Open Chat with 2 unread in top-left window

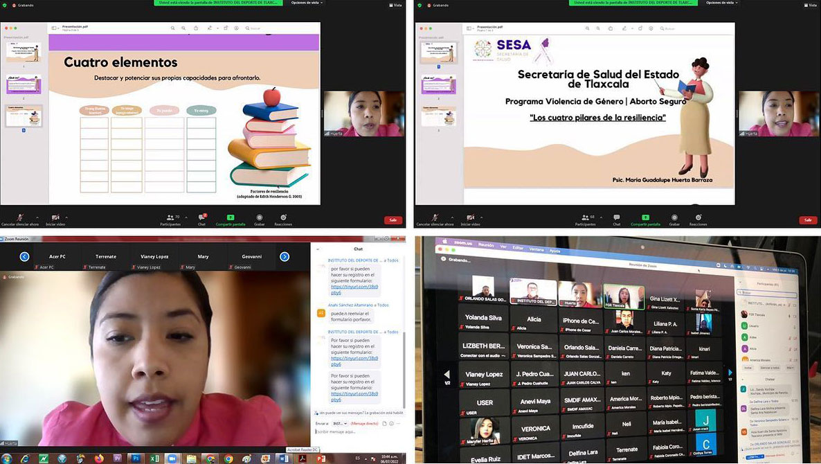click(x=202, y=220)
